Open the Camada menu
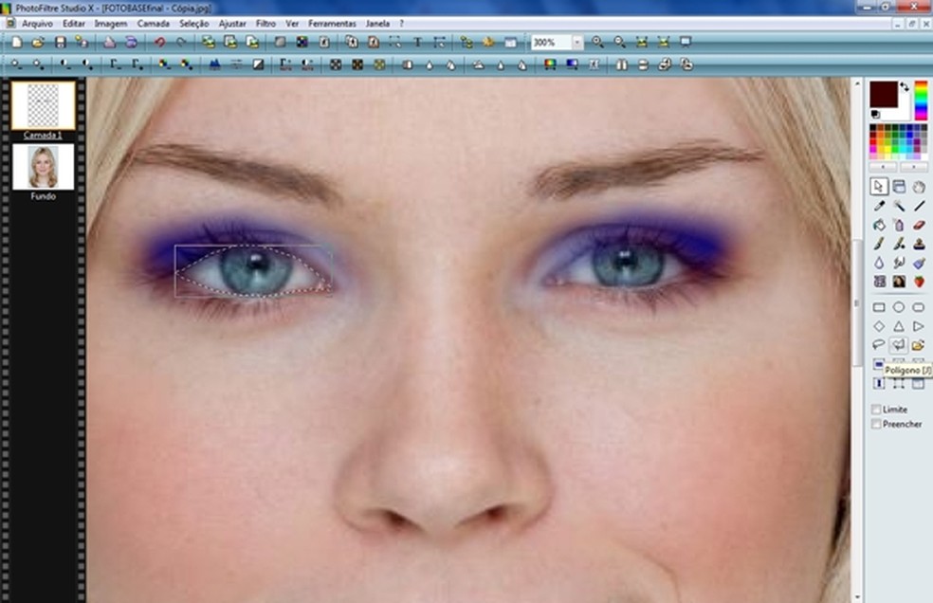This screenshot has width=933, height=603. coord(153,24)
